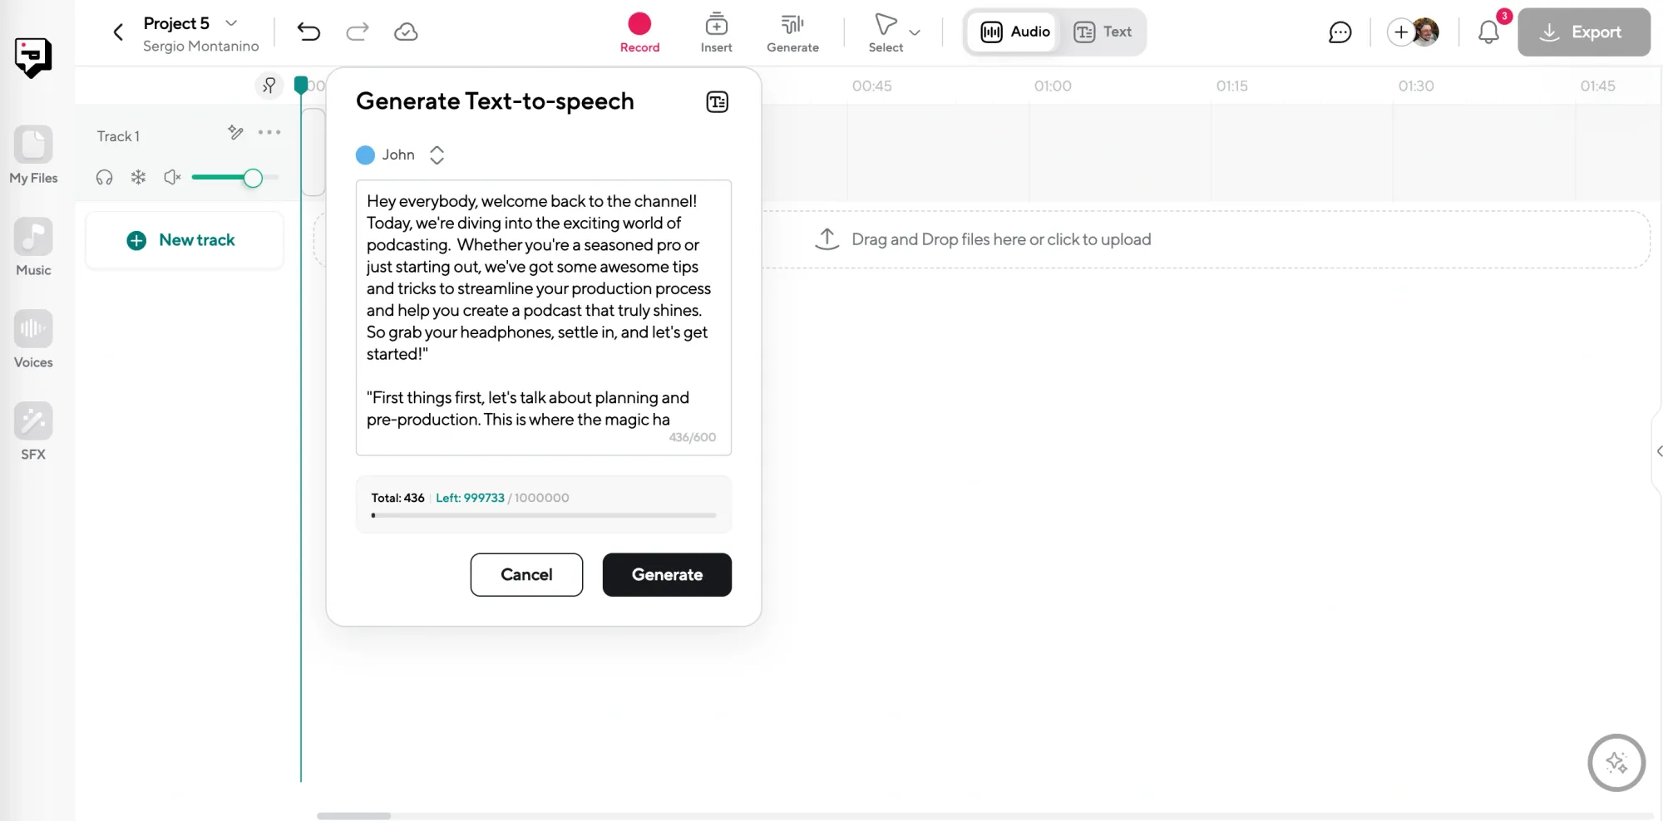Screen dimensions: 1663x821
Task: Click the cloud save icon
Action: pyautogui.click(x=406, y=32)
